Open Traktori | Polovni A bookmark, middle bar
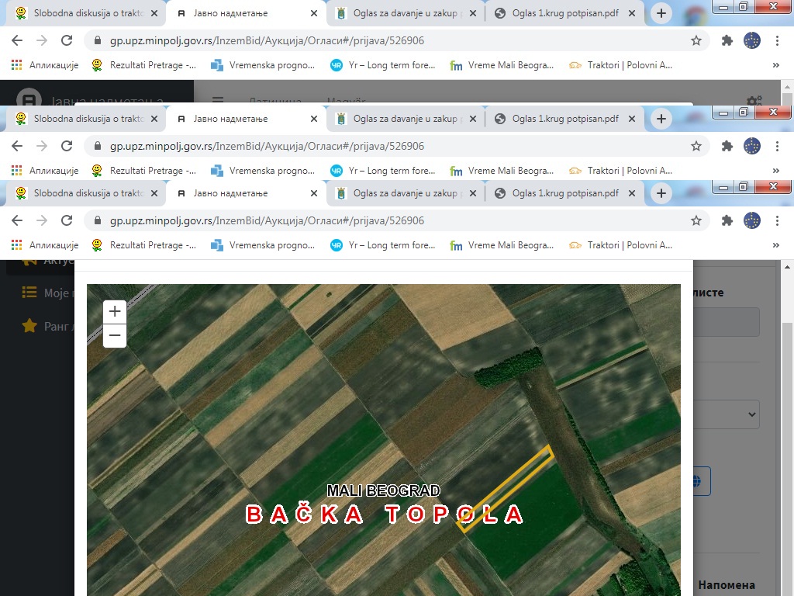This screenshot has width=794, height=596. 621,171
